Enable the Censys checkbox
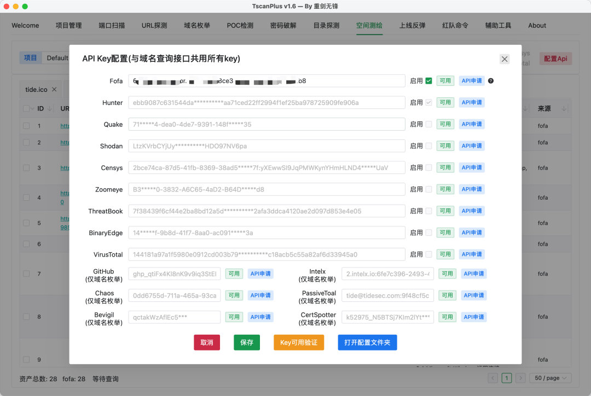The image size is (591, 396). tap(428, 168)
